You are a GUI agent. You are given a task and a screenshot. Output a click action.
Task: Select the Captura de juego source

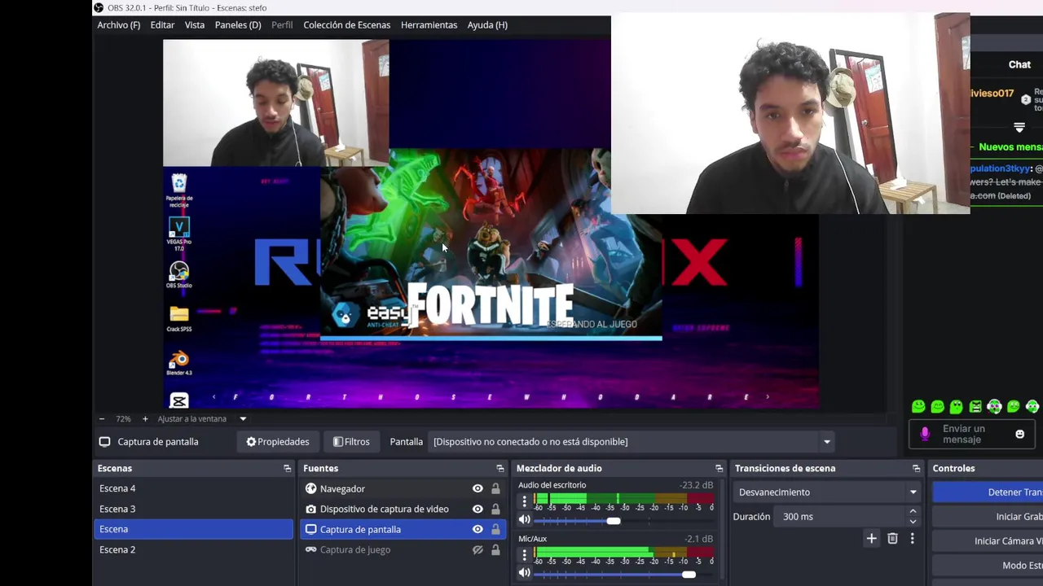(x=355, y=550)
